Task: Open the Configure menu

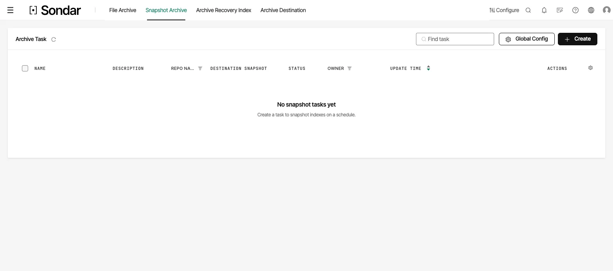Action: [x=504, y=10]
